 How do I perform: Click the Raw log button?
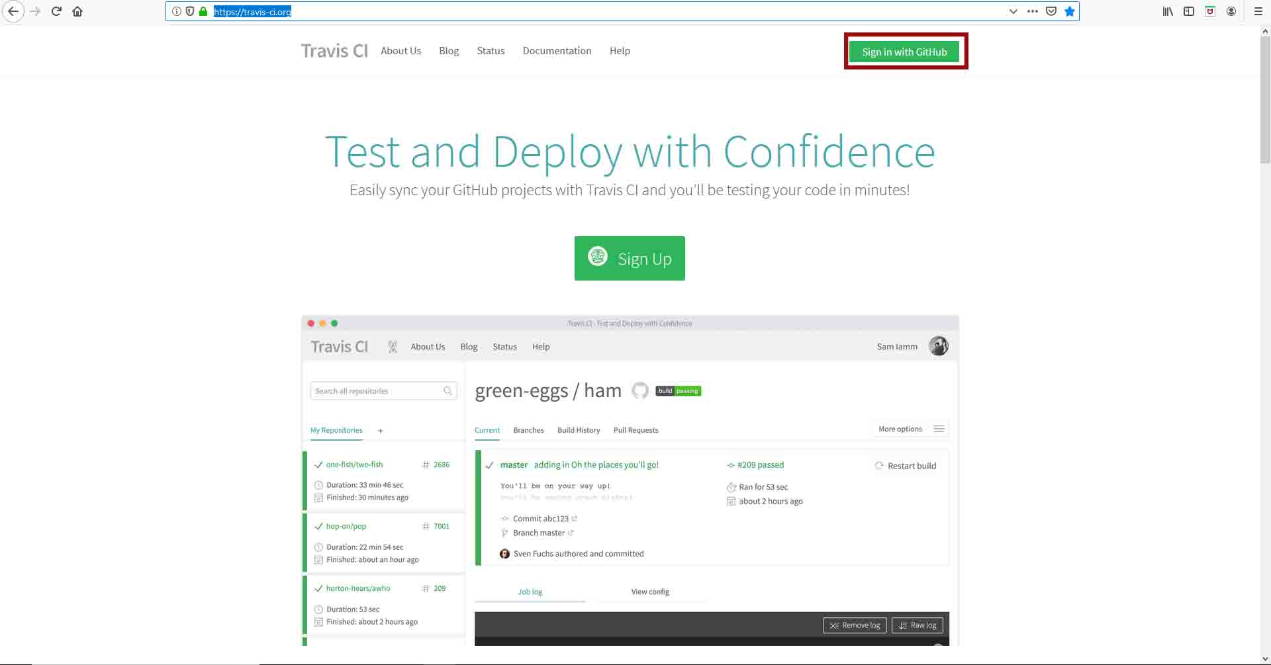click(918, 625)
